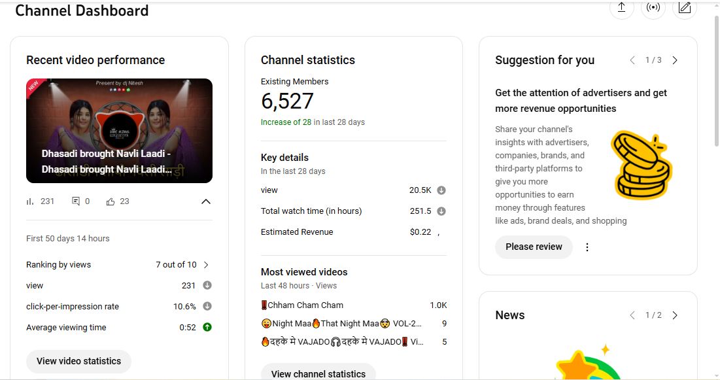
Task: Click the down arrow beside total watch time
Action: coord(441,211)
